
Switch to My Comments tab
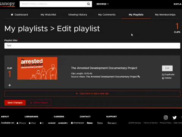107,14
